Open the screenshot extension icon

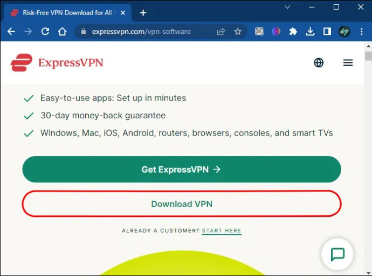259,32
